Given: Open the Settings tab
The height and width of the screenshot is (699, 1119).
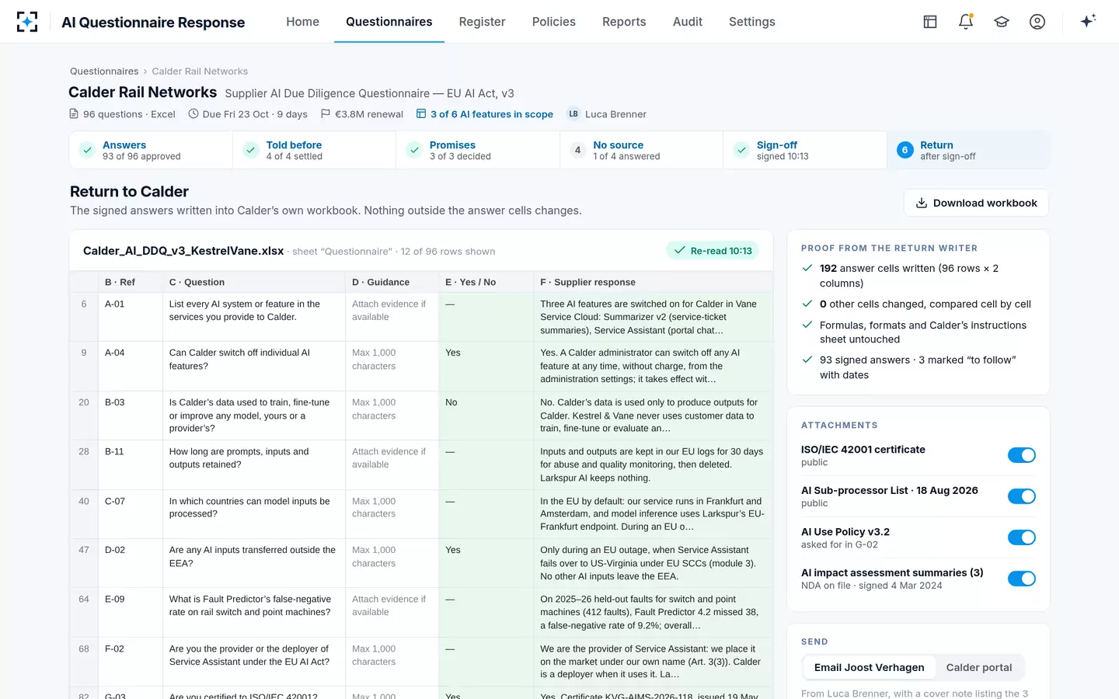Looking at the screenshot, I should (752, 22).
